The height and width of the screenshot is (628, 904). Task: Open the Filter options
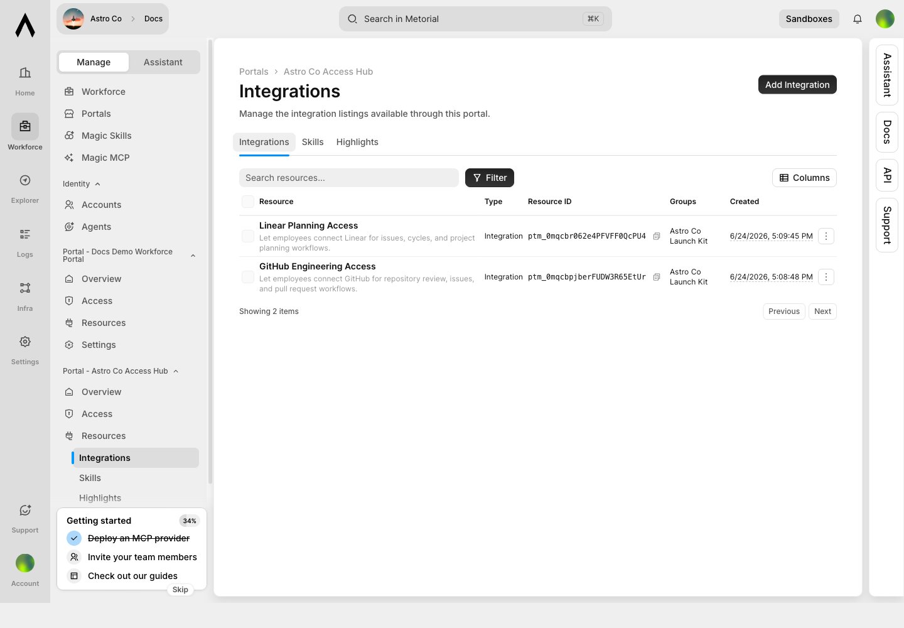[490, 178]
